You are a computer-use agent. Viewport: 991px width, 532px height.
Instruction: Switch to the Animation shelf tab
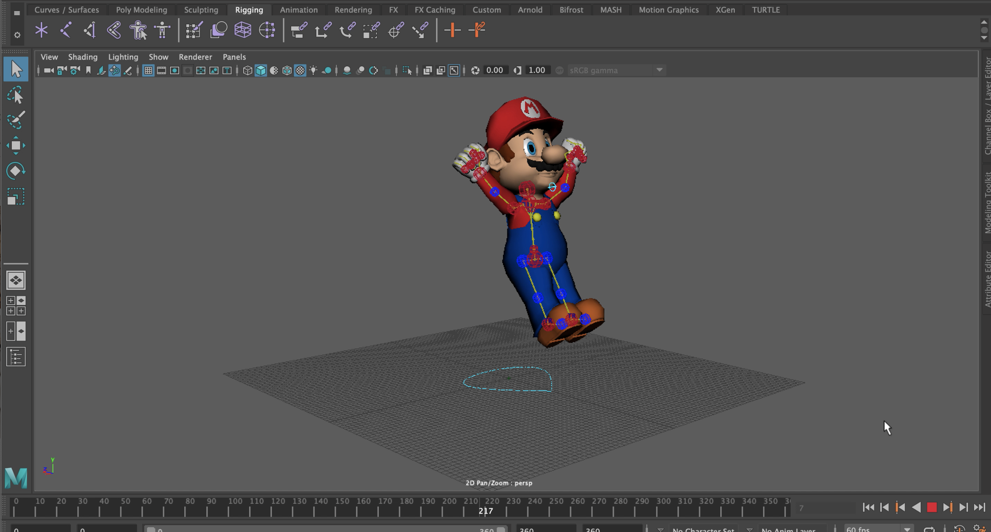tap(298, 10)
